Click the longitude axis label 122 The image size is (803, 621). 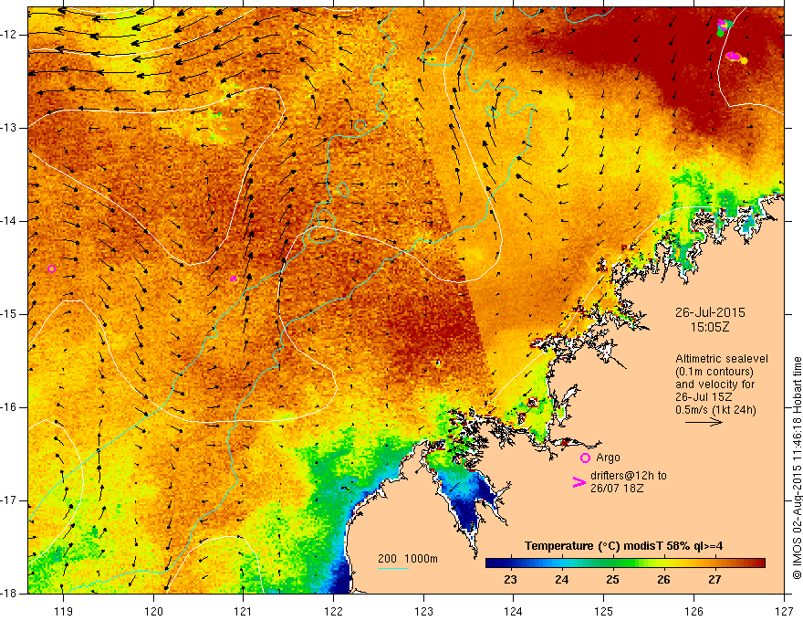tap(333, 611)
